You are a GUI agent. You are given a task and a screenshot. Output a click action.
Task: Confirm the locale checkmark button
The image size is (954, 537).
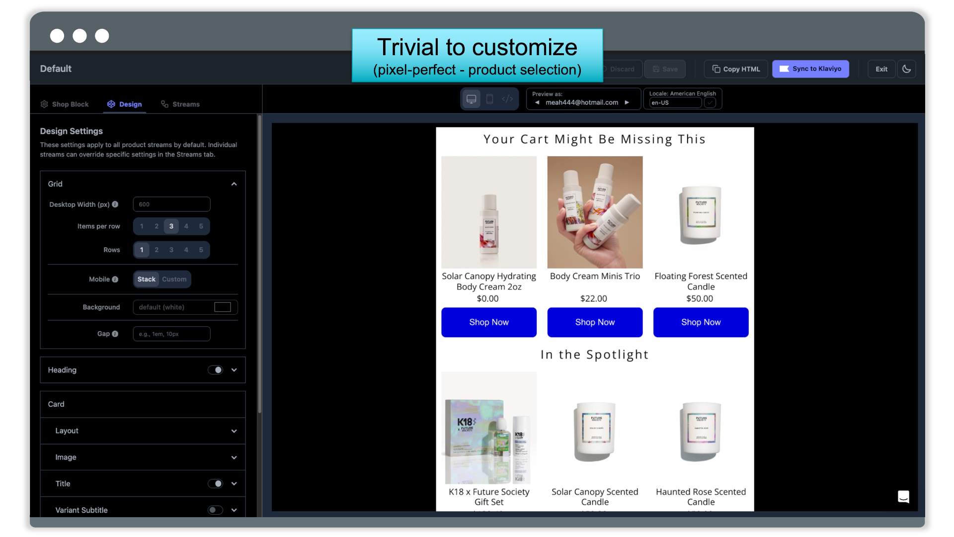point(710,103)
